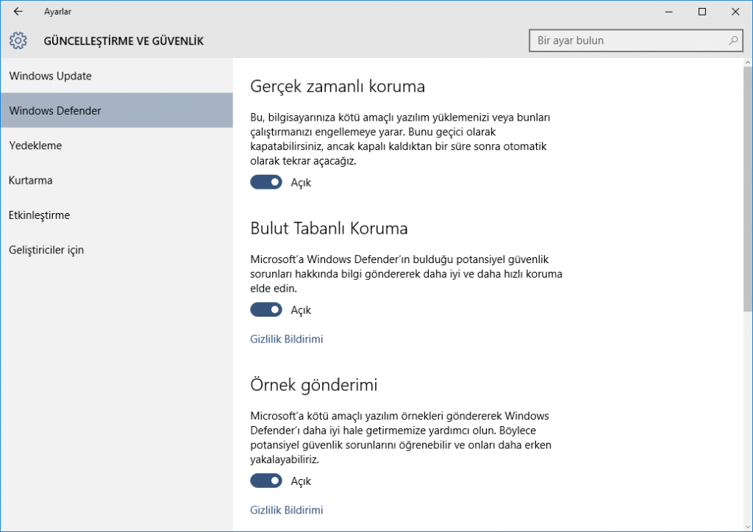
Task: Open Kurtarma section
Action: point(117,180)
